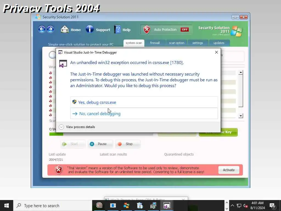
Task: Click the red Auto Protection shield icon
Action: (147, 29)
